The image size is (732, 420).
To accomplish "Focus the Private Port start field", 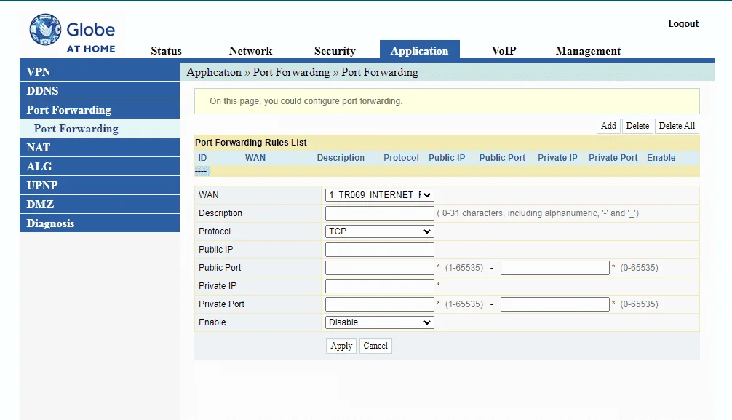I will [x=380, y=304].
